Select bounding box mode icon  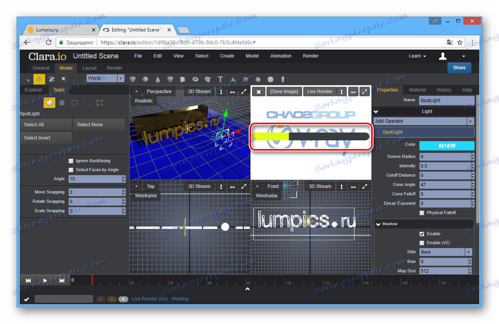pos(99,103)
